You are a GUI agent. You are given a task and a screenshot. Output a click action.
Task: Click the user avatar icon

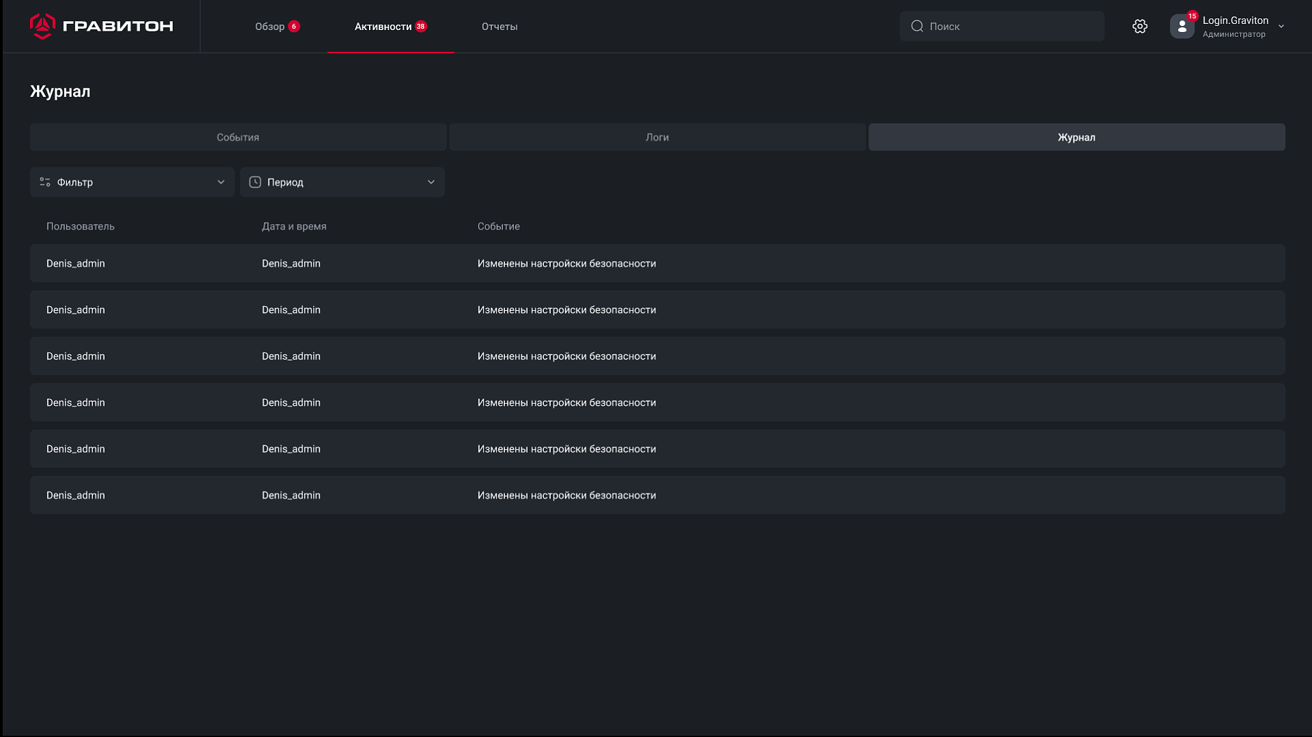(x=1181, y=27)
